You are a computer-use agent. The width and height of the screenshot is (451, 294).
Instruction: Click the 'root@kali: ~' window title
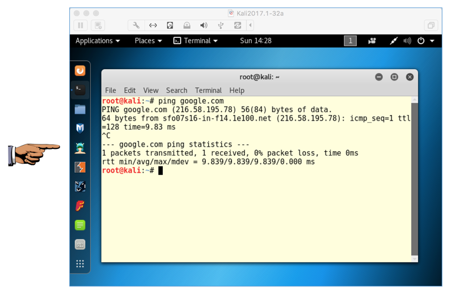tap(259, 77)
